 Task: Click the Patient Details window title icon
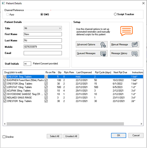(x=3, y=3)
